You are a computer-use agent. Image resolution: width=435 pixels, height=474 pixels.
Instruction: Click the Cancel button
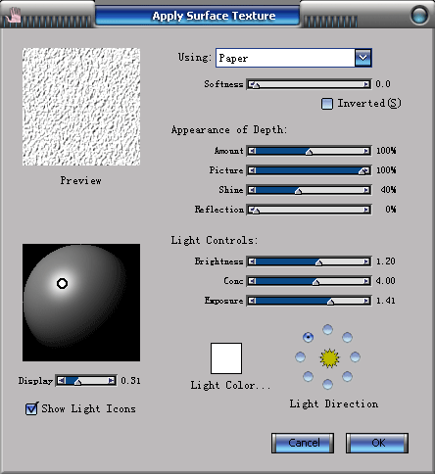coord(303,443)
